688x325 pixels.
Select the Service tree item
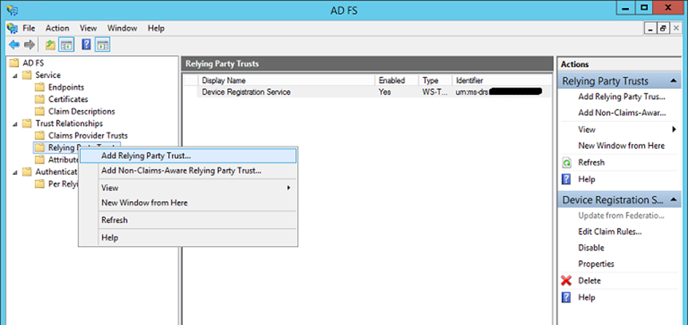click(48, 75)
